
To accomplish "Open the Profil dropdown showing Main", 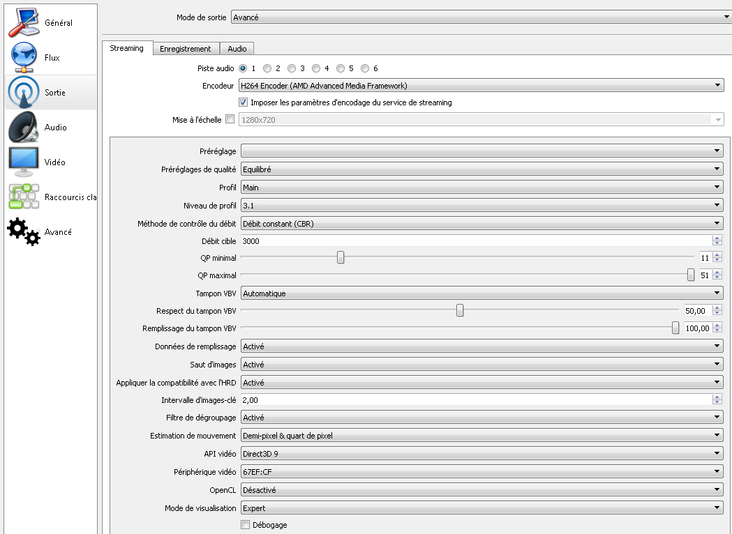I will (x=481, y=187).
